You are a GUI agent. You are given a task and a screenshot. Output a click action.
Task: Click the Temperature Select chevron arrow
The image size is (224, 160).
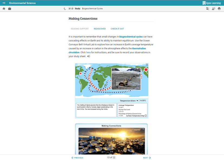[137, 101]
